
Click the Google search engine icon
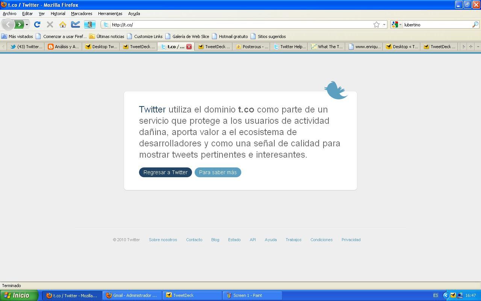[395, 24]
